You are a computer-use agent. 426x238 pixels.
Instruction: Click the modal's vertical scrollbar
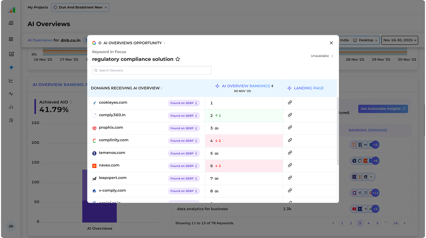click(337, 131)
